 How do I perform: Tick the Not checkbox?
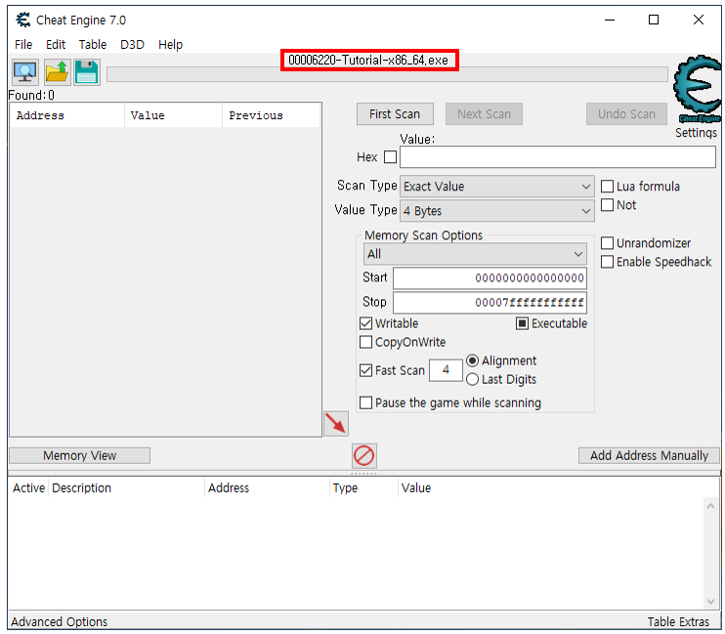coord(607,205)
